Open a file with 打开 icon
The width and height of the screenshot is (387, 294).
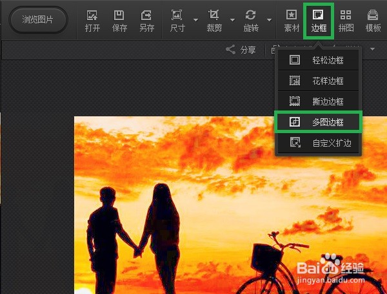pyautogui.click(x=92, y=21)
